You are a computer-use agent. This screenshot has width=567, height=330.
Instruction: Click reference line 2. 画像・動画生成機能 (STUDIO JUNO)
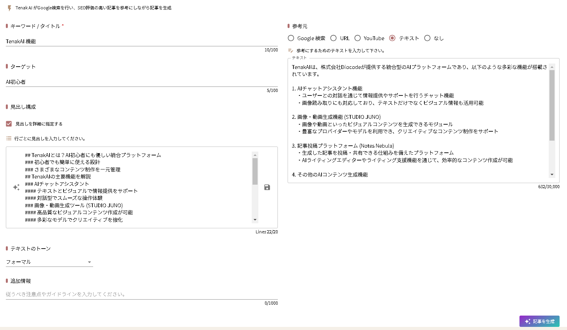click(x=336, y=117)
